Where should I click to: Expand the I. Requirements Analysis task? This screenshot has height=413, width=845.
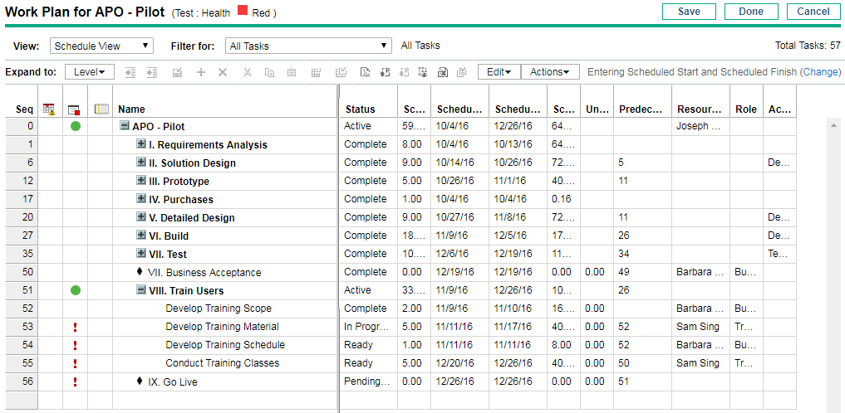(141, 145)
